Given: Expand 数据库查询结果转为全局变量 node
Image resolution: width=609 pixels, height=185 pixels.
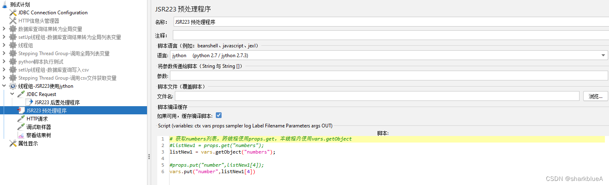Looking at the screenshot, I should (x=4, y=29).
